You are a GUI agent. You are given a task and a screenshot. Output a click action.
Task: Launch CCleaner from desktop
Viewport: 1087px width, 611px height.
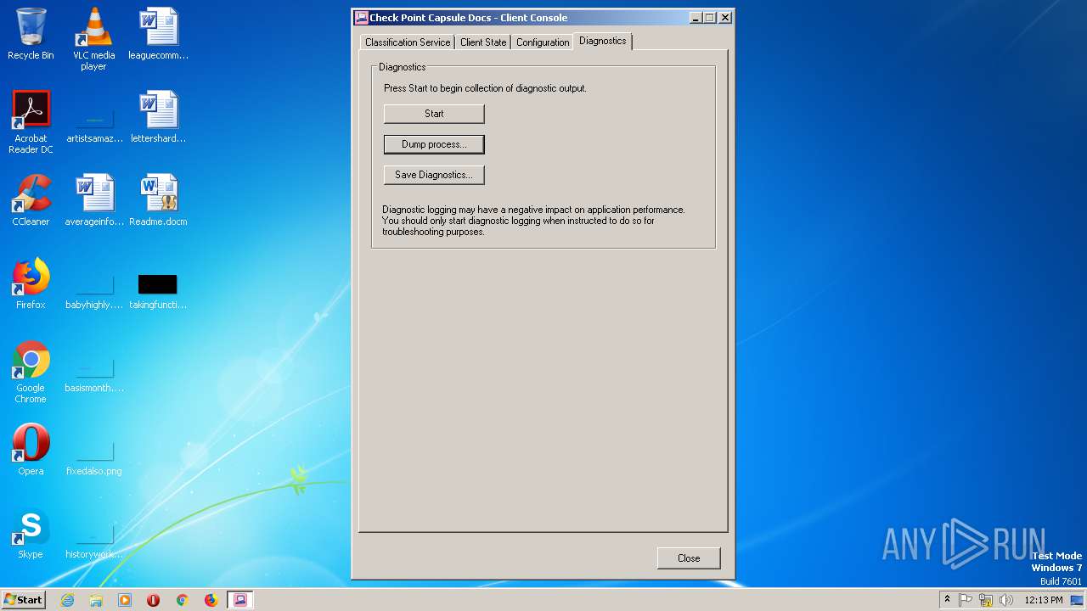pos(31,200)
